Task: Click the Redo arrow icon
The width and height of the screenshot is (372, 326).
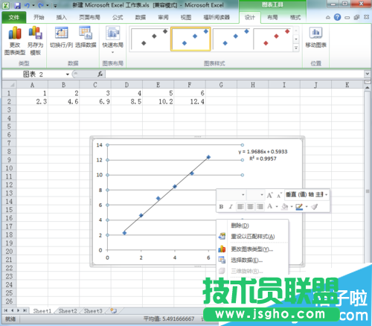Action: [41, 5]
